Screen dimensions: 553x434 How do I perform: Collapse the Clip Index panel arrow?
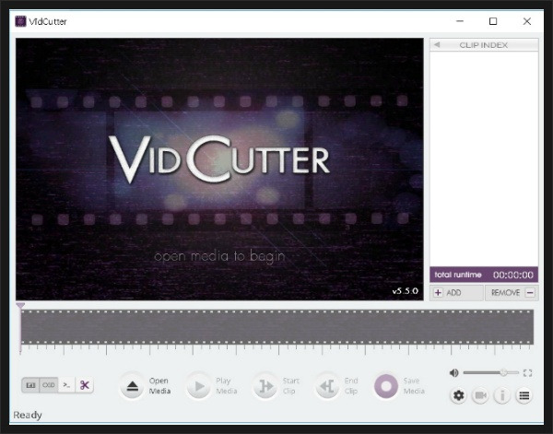point(437,45)
